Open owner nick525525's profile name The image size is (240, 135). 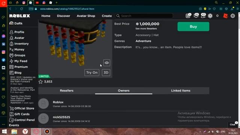[x=61, y=117]
